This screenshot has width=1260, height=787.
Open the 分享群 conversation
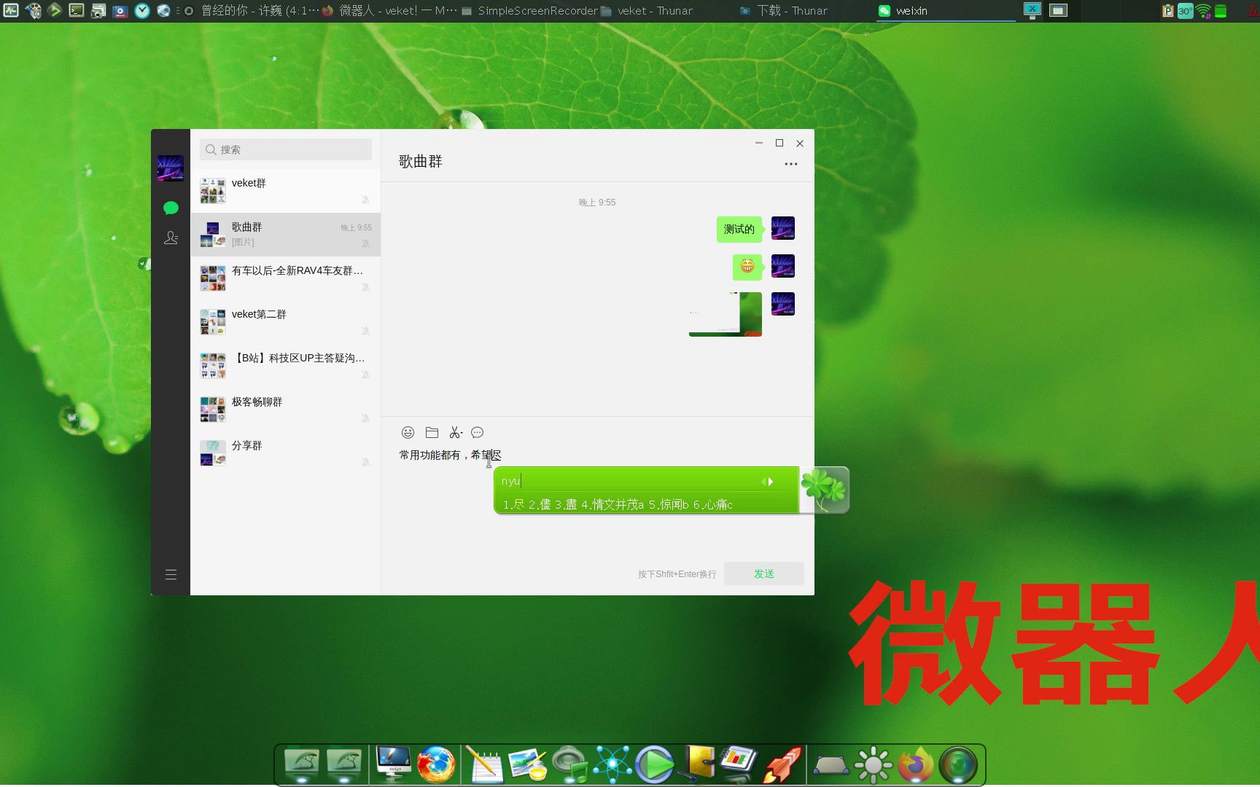(286, 453)
